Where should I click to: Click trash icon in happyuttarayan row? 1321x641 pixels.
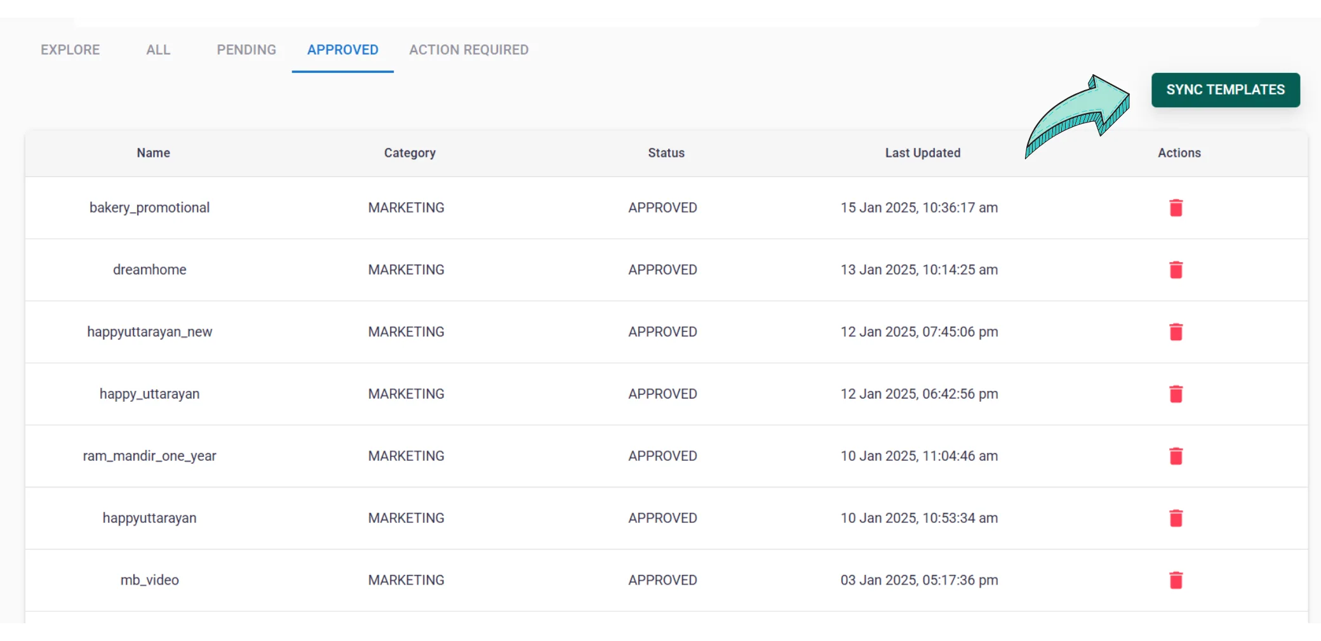tap(1176, 518)
